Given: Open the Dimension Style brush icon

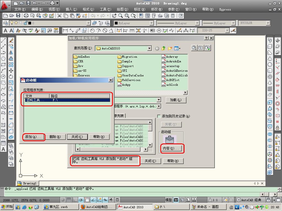Looking at the screenshot, I should click(233, 30).
